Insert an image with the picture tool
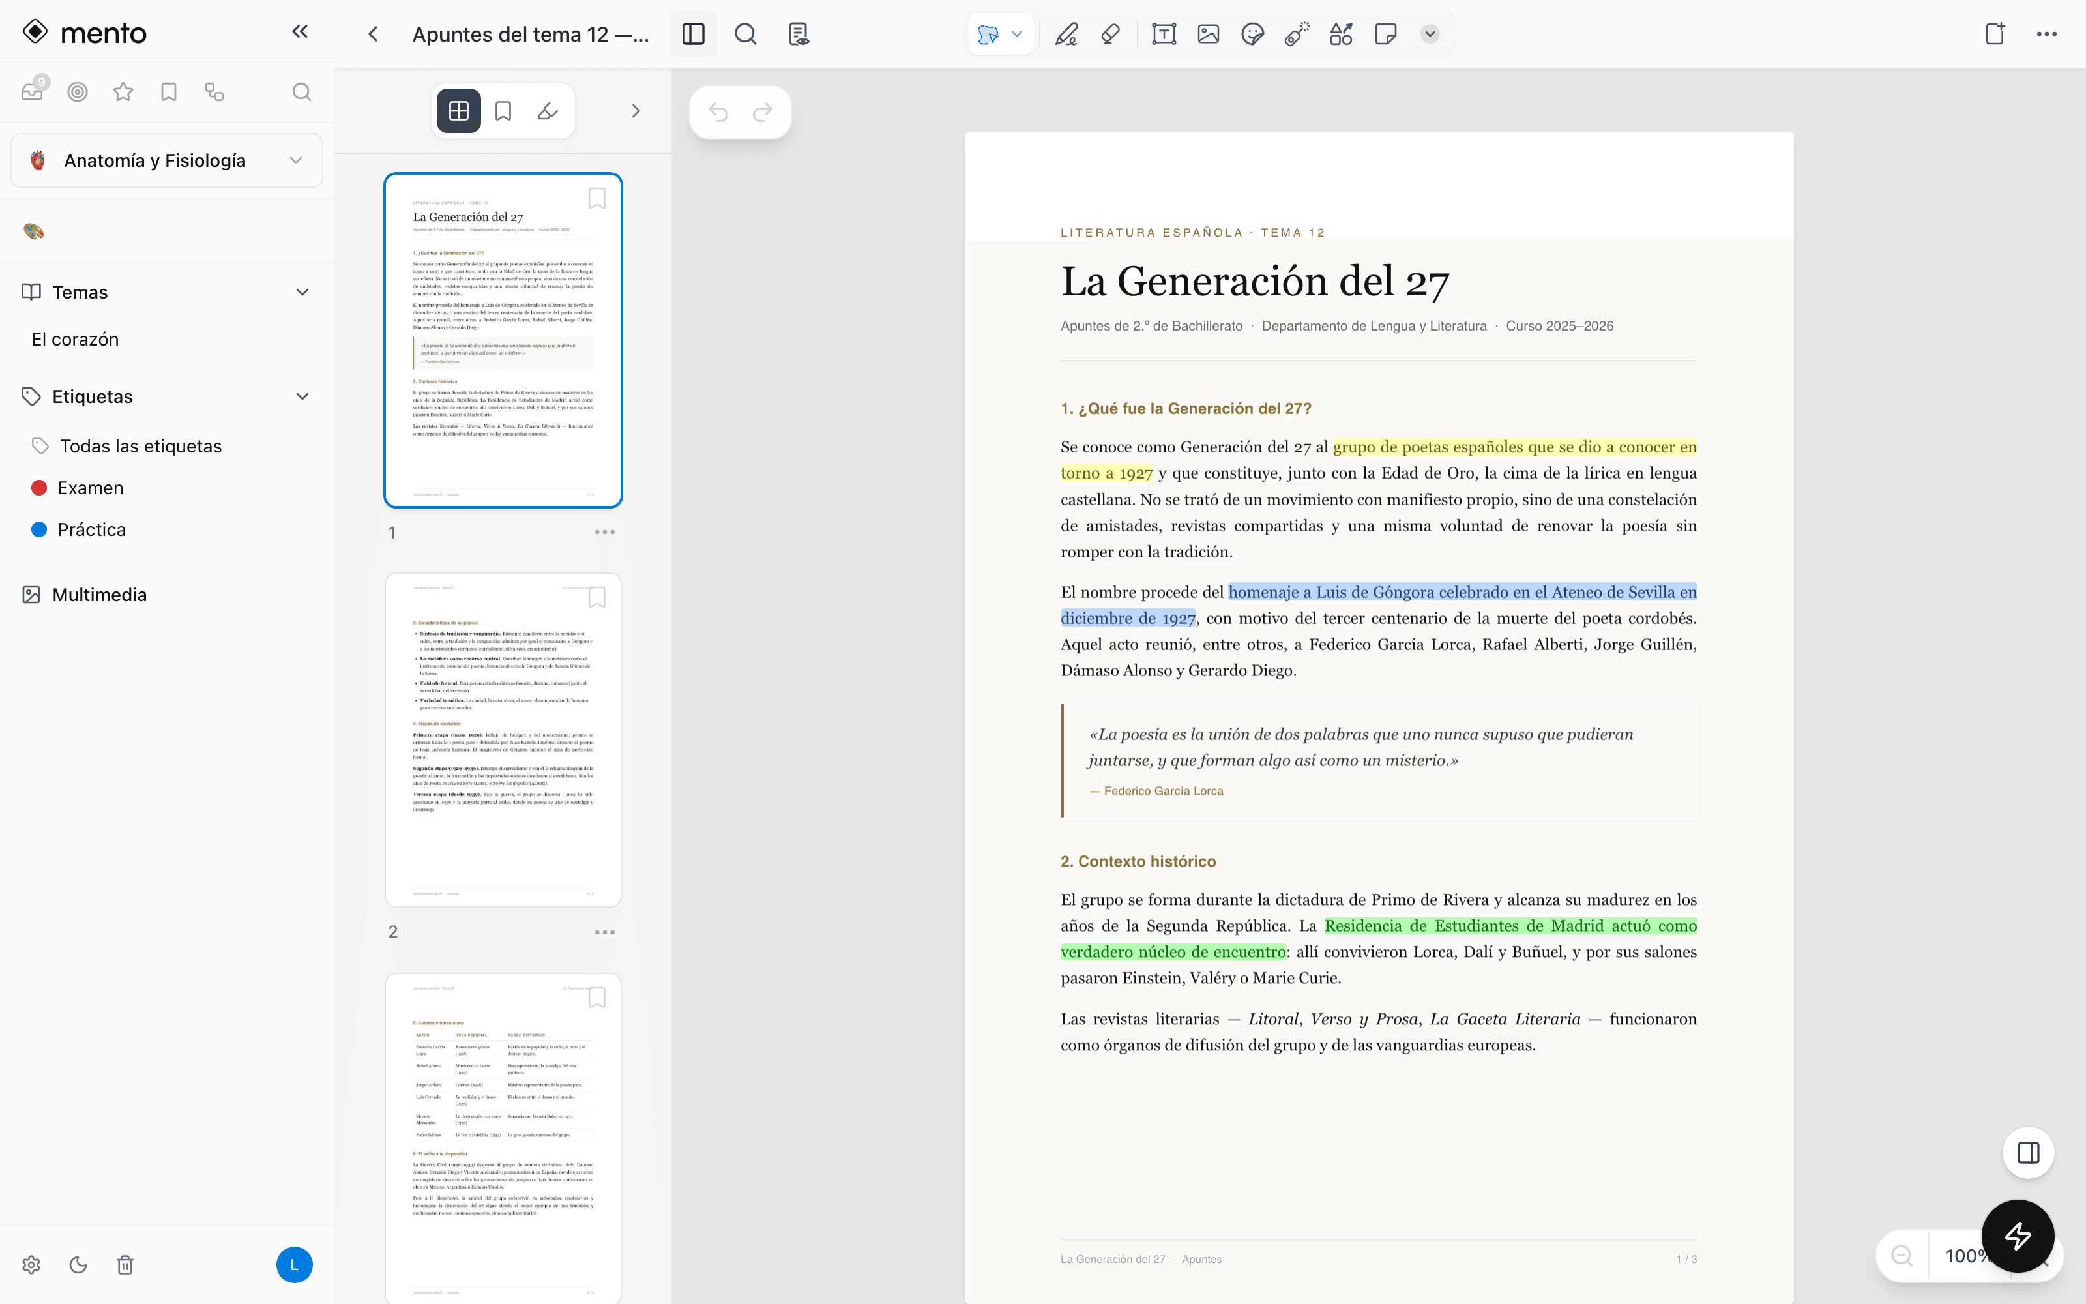This screenshot has height=1304, width=2086. pos(1209,35)
